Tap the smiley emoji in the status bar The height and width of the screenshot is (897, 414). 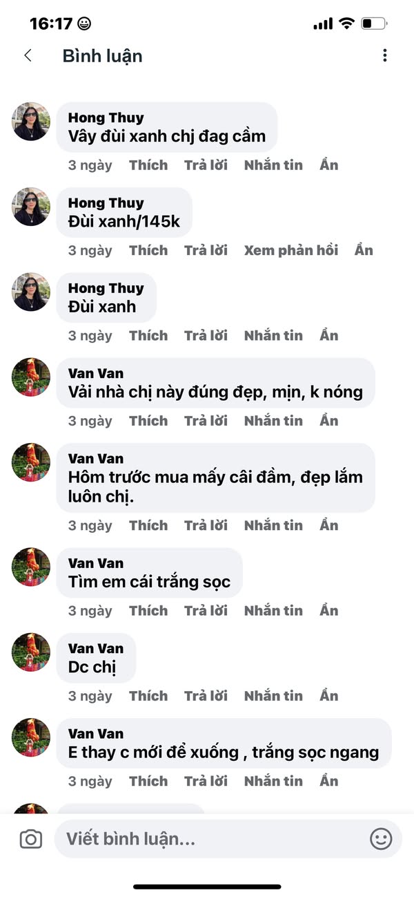click(83, 23)
